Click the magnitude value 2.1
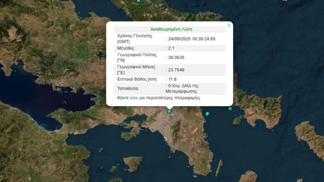The image size is (324, 182). click(171, 48)
